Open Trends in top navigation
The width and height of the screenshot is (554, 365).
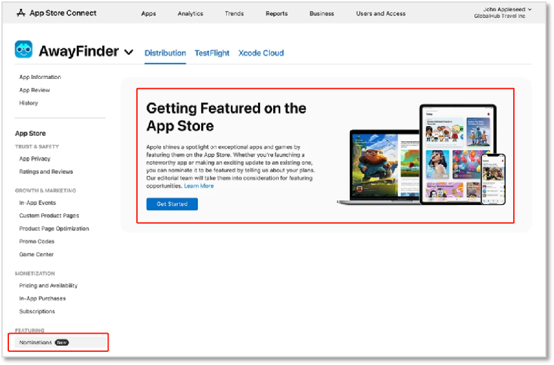tap(234, 13)
